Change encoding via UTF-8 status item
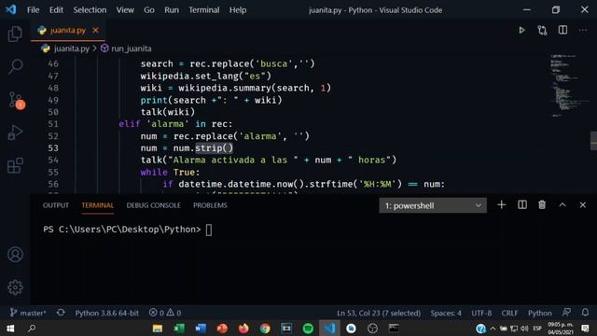This screenshot has width=597, height=336. [x=481, y=313]
